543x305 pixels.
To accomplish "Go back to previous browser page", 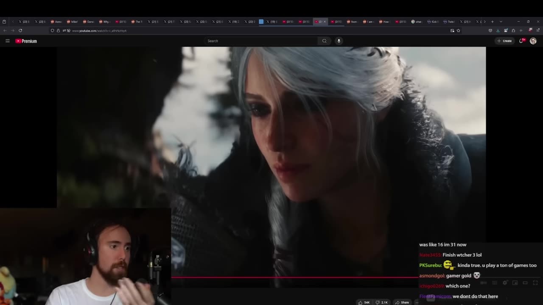I will pyautogui.click(x=5, y=30).
